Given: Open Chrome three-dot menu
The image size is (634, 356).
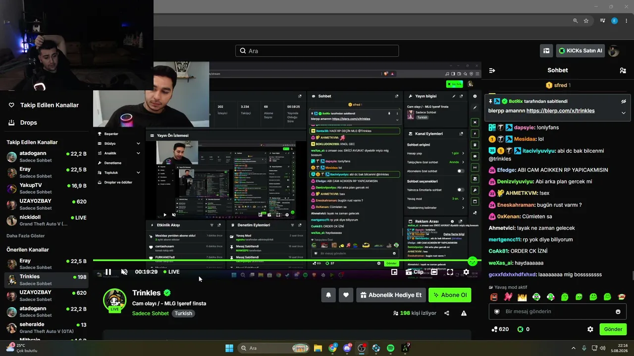Looking at the screenshot, I should [x=626, y=21].
